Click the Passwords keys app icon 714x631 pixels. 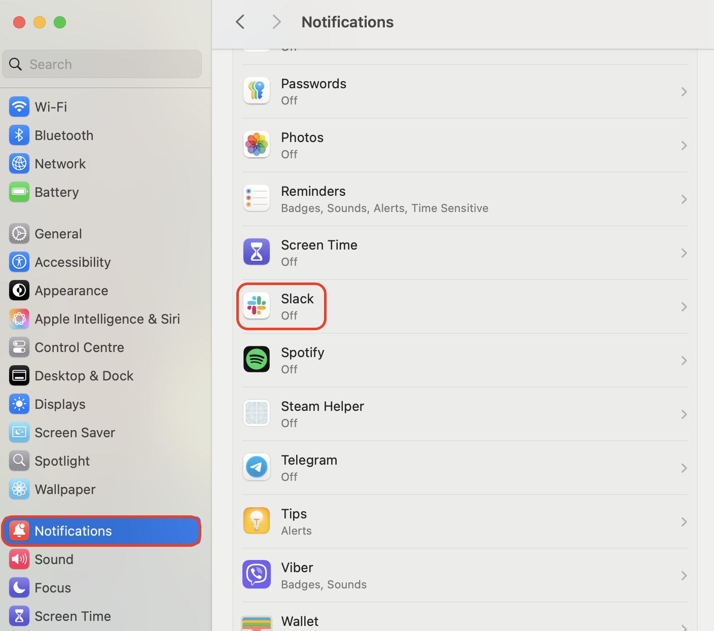click(257, 91)
